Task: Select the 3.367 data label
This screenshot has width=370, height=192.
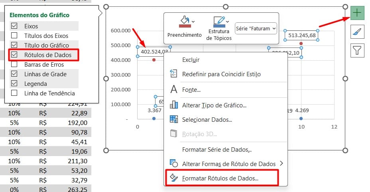Action: coord(155,110)
